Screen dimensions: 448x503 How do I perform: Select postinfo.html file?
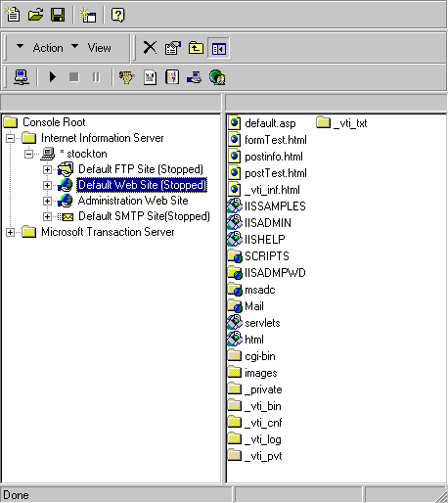(274, 157)
